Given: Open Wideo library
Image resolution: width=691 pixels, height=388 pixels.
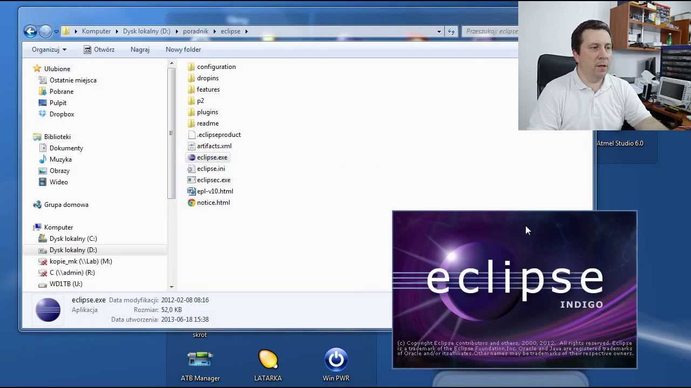Looking at the screenshot, I should (58, 182).
